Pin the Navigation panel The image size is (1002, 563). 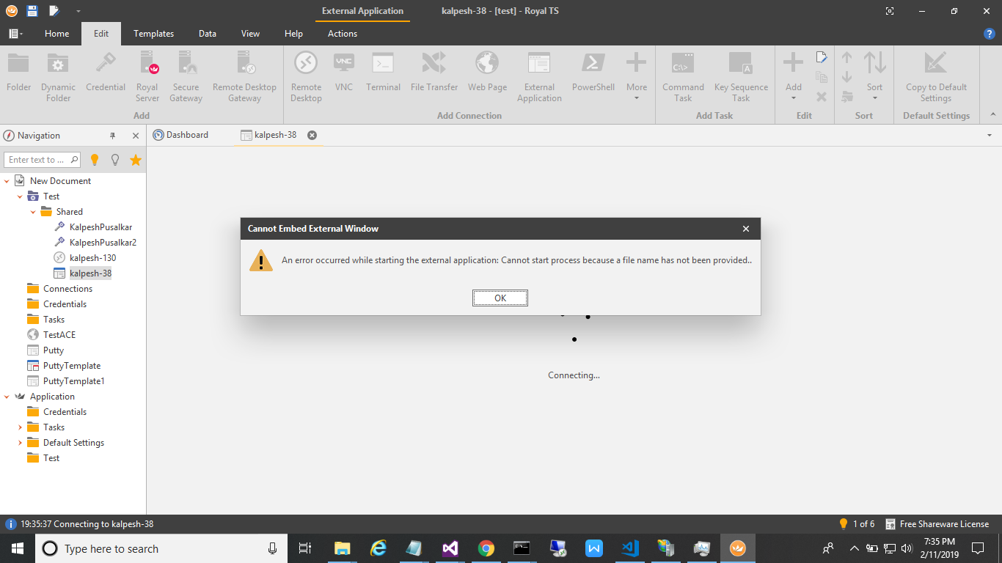(113, 136)
